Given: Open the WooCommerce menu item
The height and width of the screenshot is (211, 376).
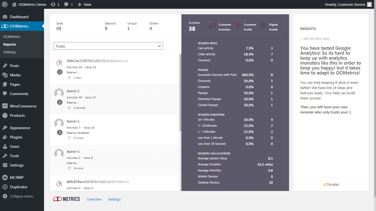Looking at the screenshot, I should (x=22, y=106).
